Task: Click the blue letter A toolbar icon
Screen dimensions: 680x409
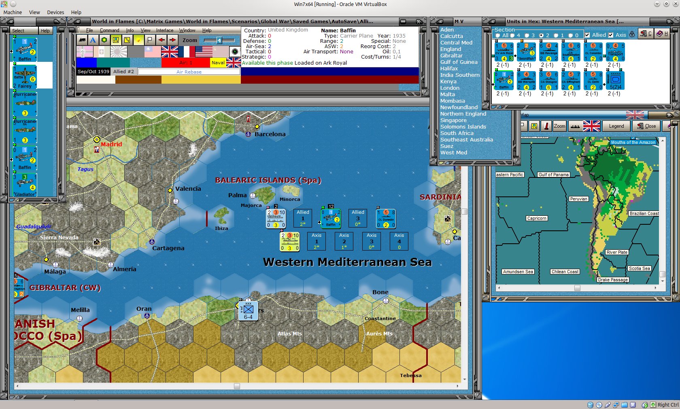Action: (x=93, y=40)
